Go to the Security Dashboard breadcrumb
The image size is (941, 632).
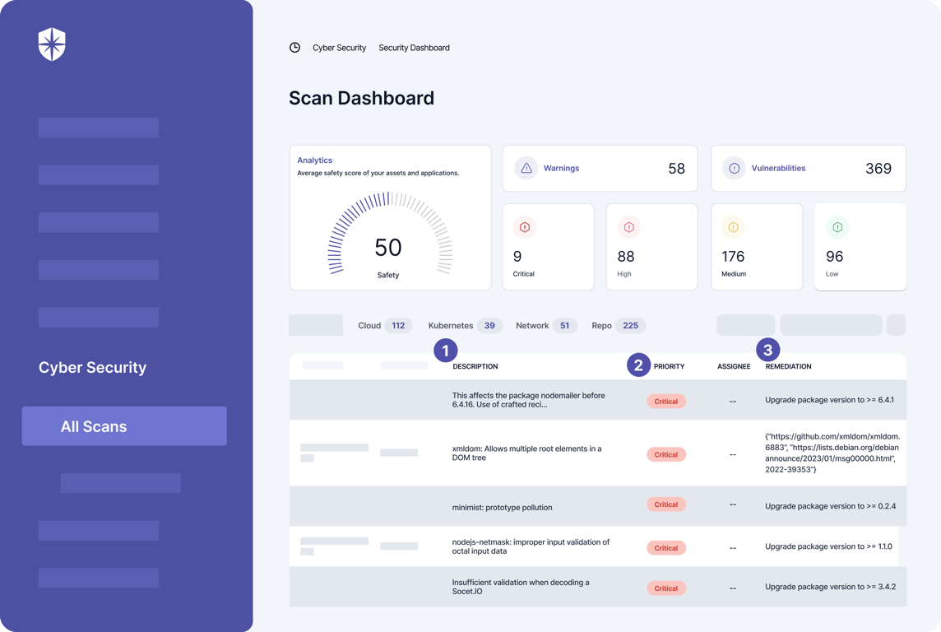(414, 48)
